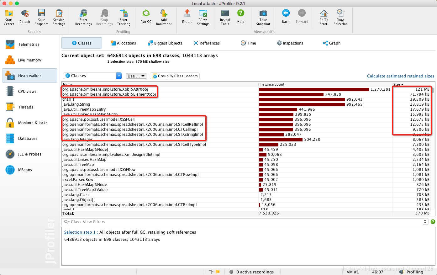This screenshot has width=437, height=275.
Task: Select Heap walker in the sidebar
Action: tap(30, 76)
